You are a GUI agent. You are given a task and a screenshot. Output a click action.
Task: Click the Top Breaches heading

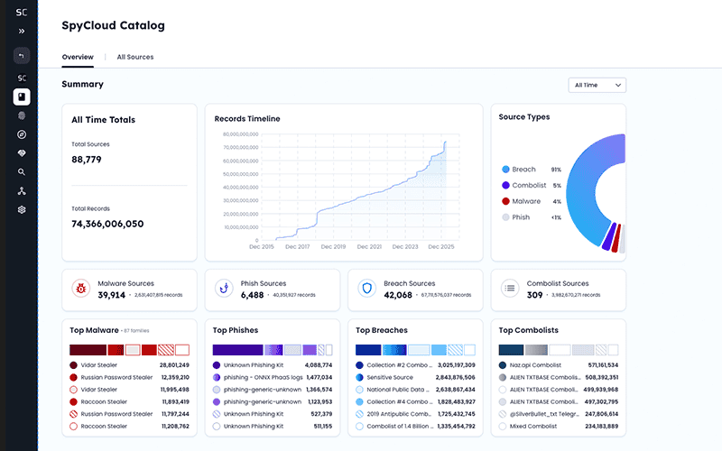(x=381, y=330)
